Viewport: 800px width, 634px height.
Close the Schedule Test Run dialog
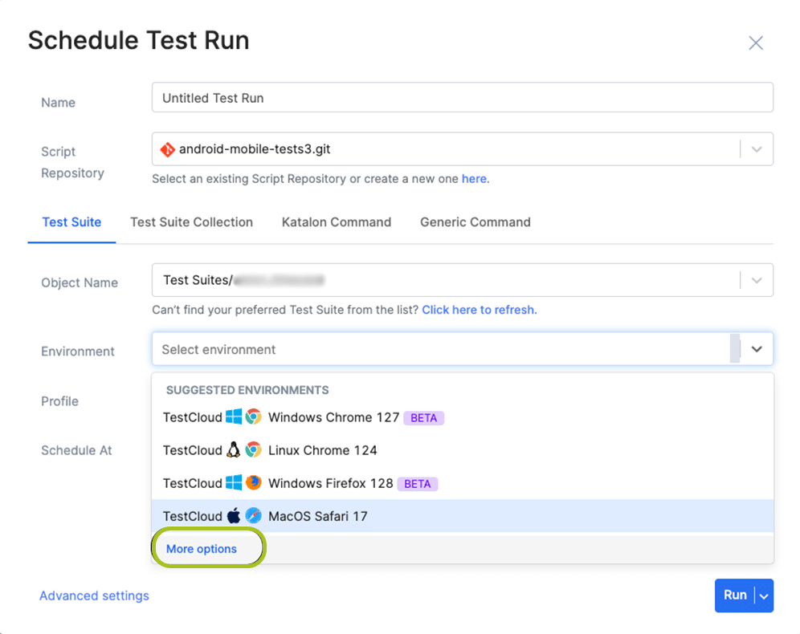756,43
